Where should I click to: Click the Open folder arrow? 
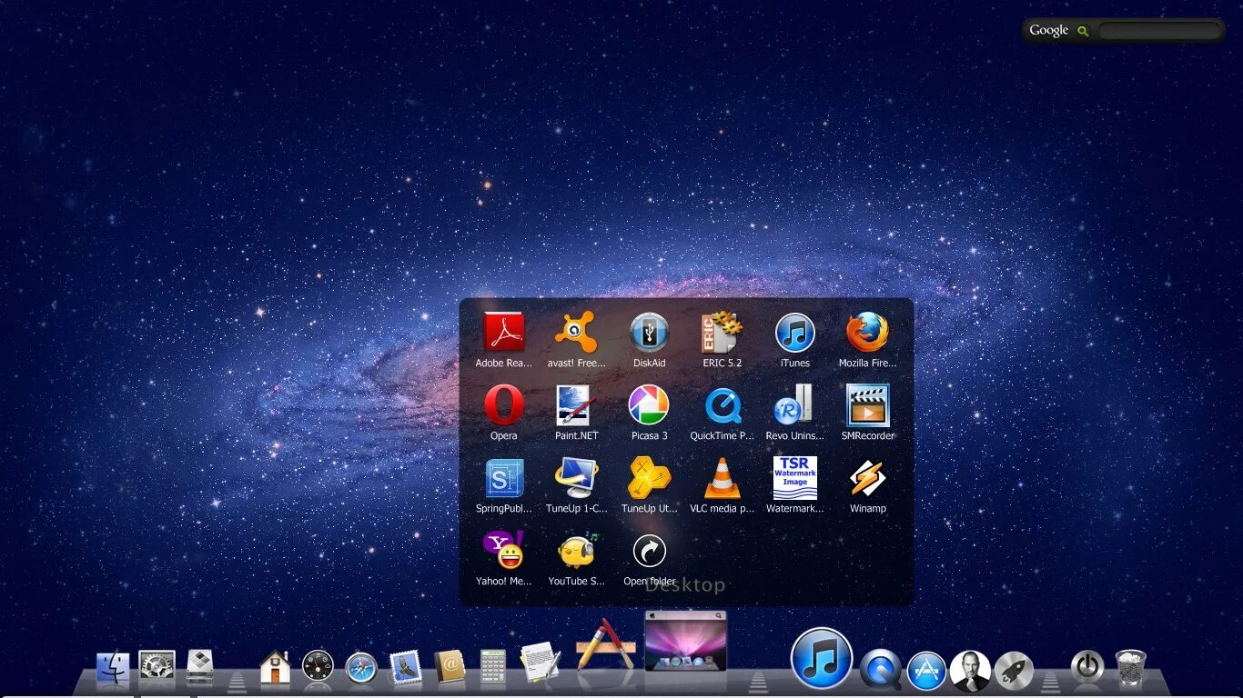[x=649, y=551]
